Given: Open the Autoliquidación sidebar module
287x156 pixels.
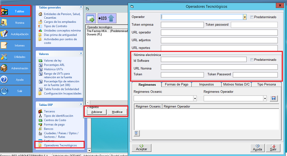Looking at the screenshot, I should pyautogui.click(x=16, y=34).
